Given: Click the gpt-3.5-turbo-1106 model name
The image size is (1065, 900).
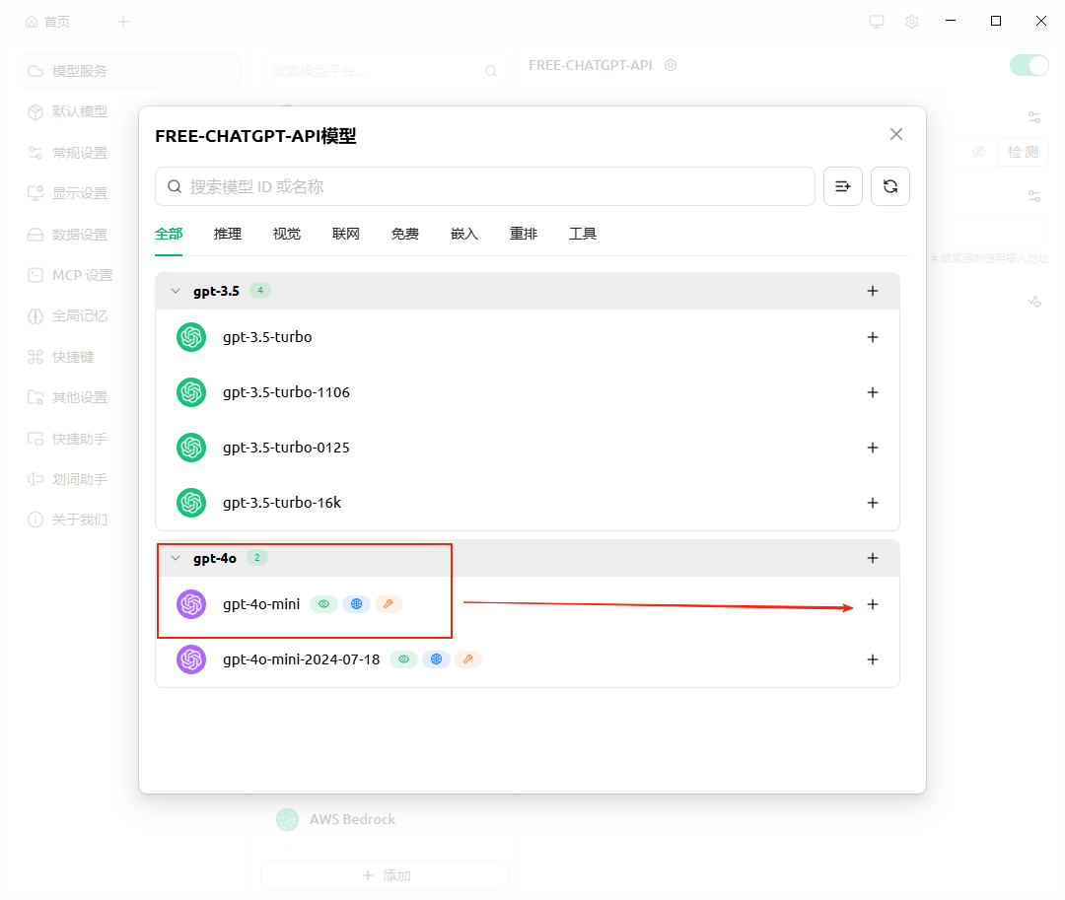Looking at the screenshot, I should pyautogui.click(x=286, y=392).
